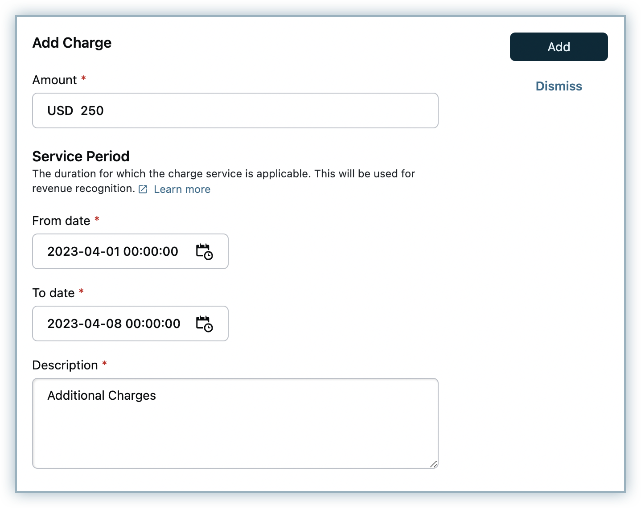Click the 250 value in Amount field
Image resolution: width=641 pixels, height=508 pixels.
click(92, 111)
